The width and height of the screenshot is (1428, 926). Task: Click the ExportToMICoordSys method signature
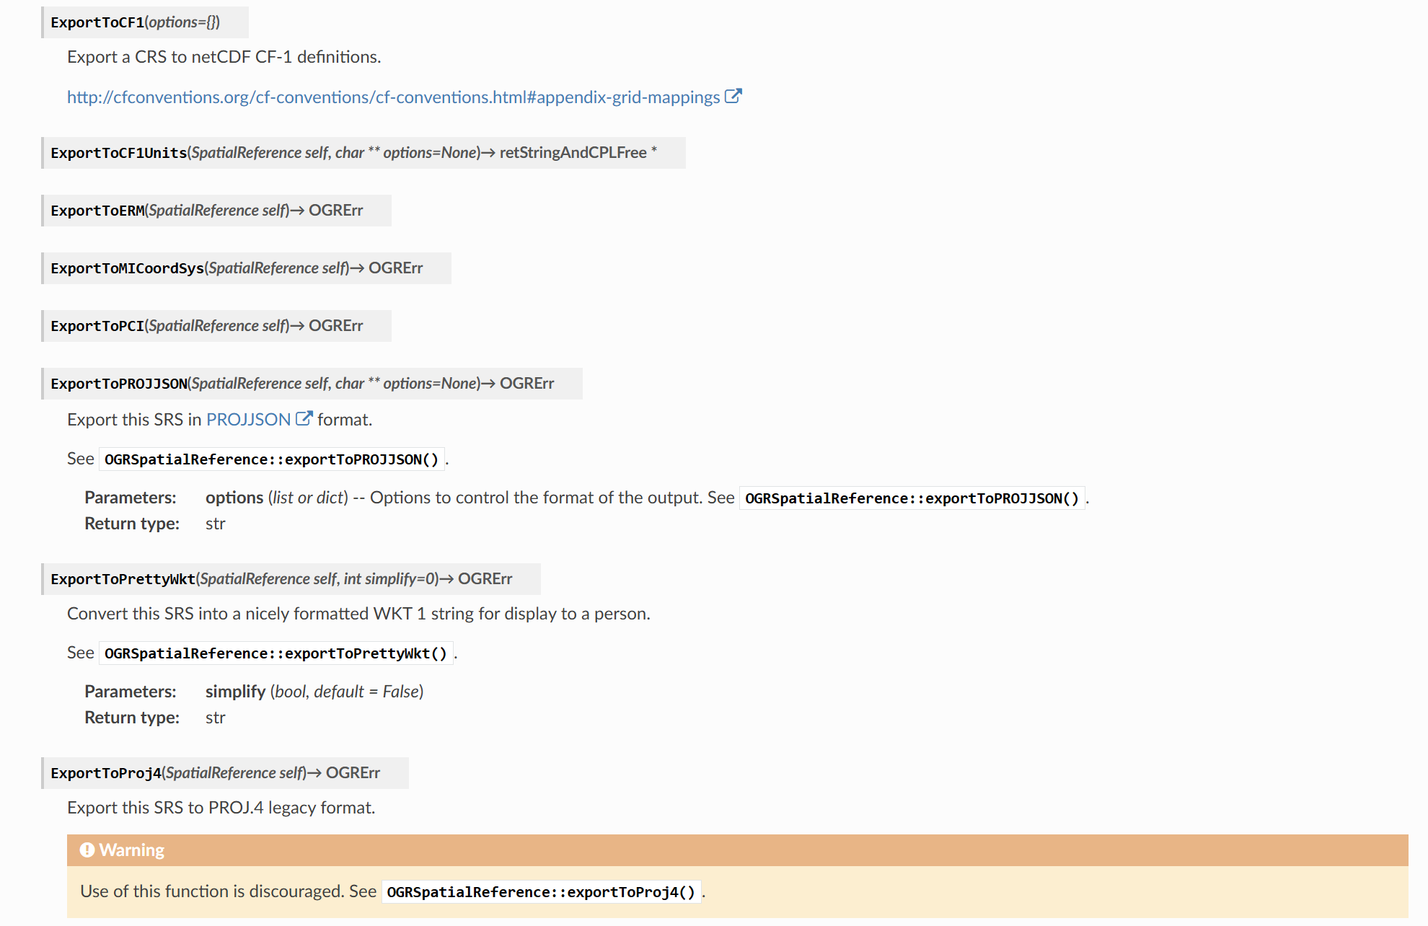tap(246, 268)
